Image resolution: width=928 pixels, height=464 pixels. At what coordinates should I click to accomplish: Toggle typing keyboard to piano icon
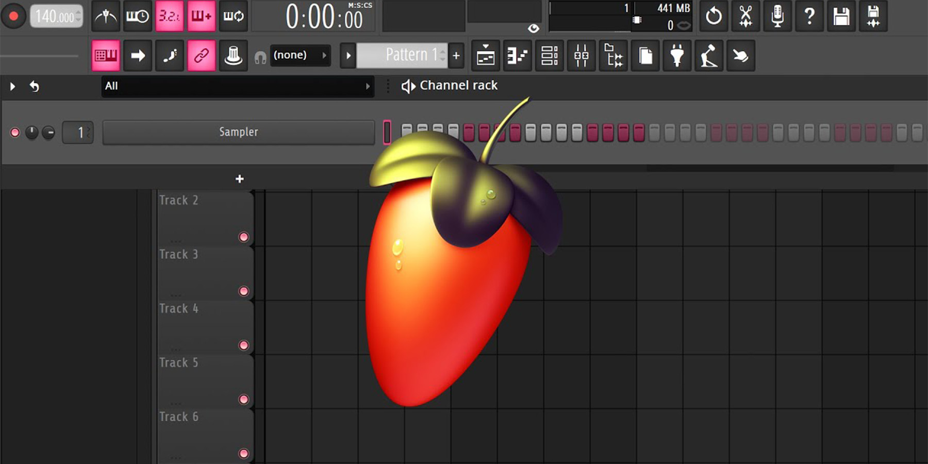[x=106, y=55]
